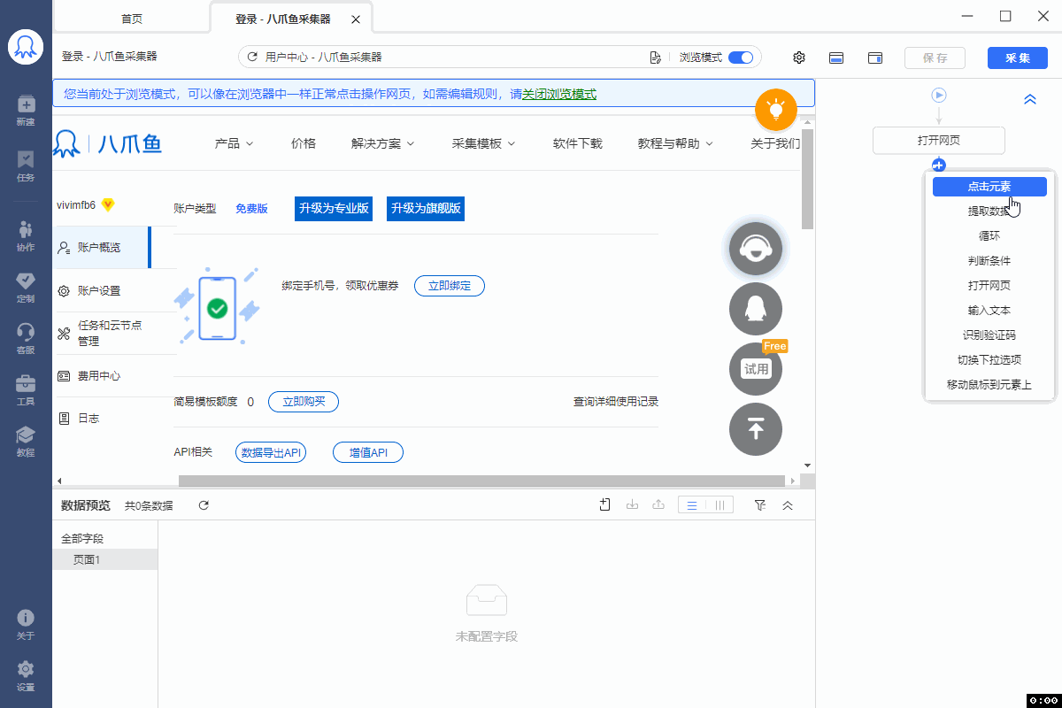Open the 协作 (Collaboration) sidebar item
The image size is (1062, 708).
[26, 236]
